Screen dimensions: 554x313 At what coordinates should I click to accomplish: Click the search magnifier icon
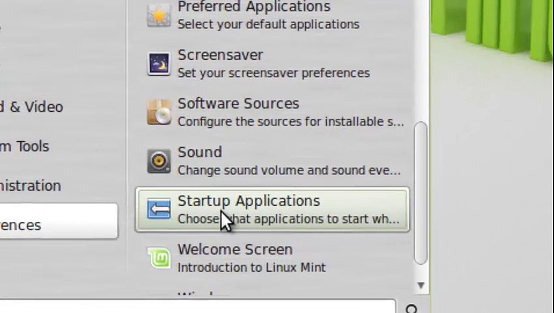[411, 309]
